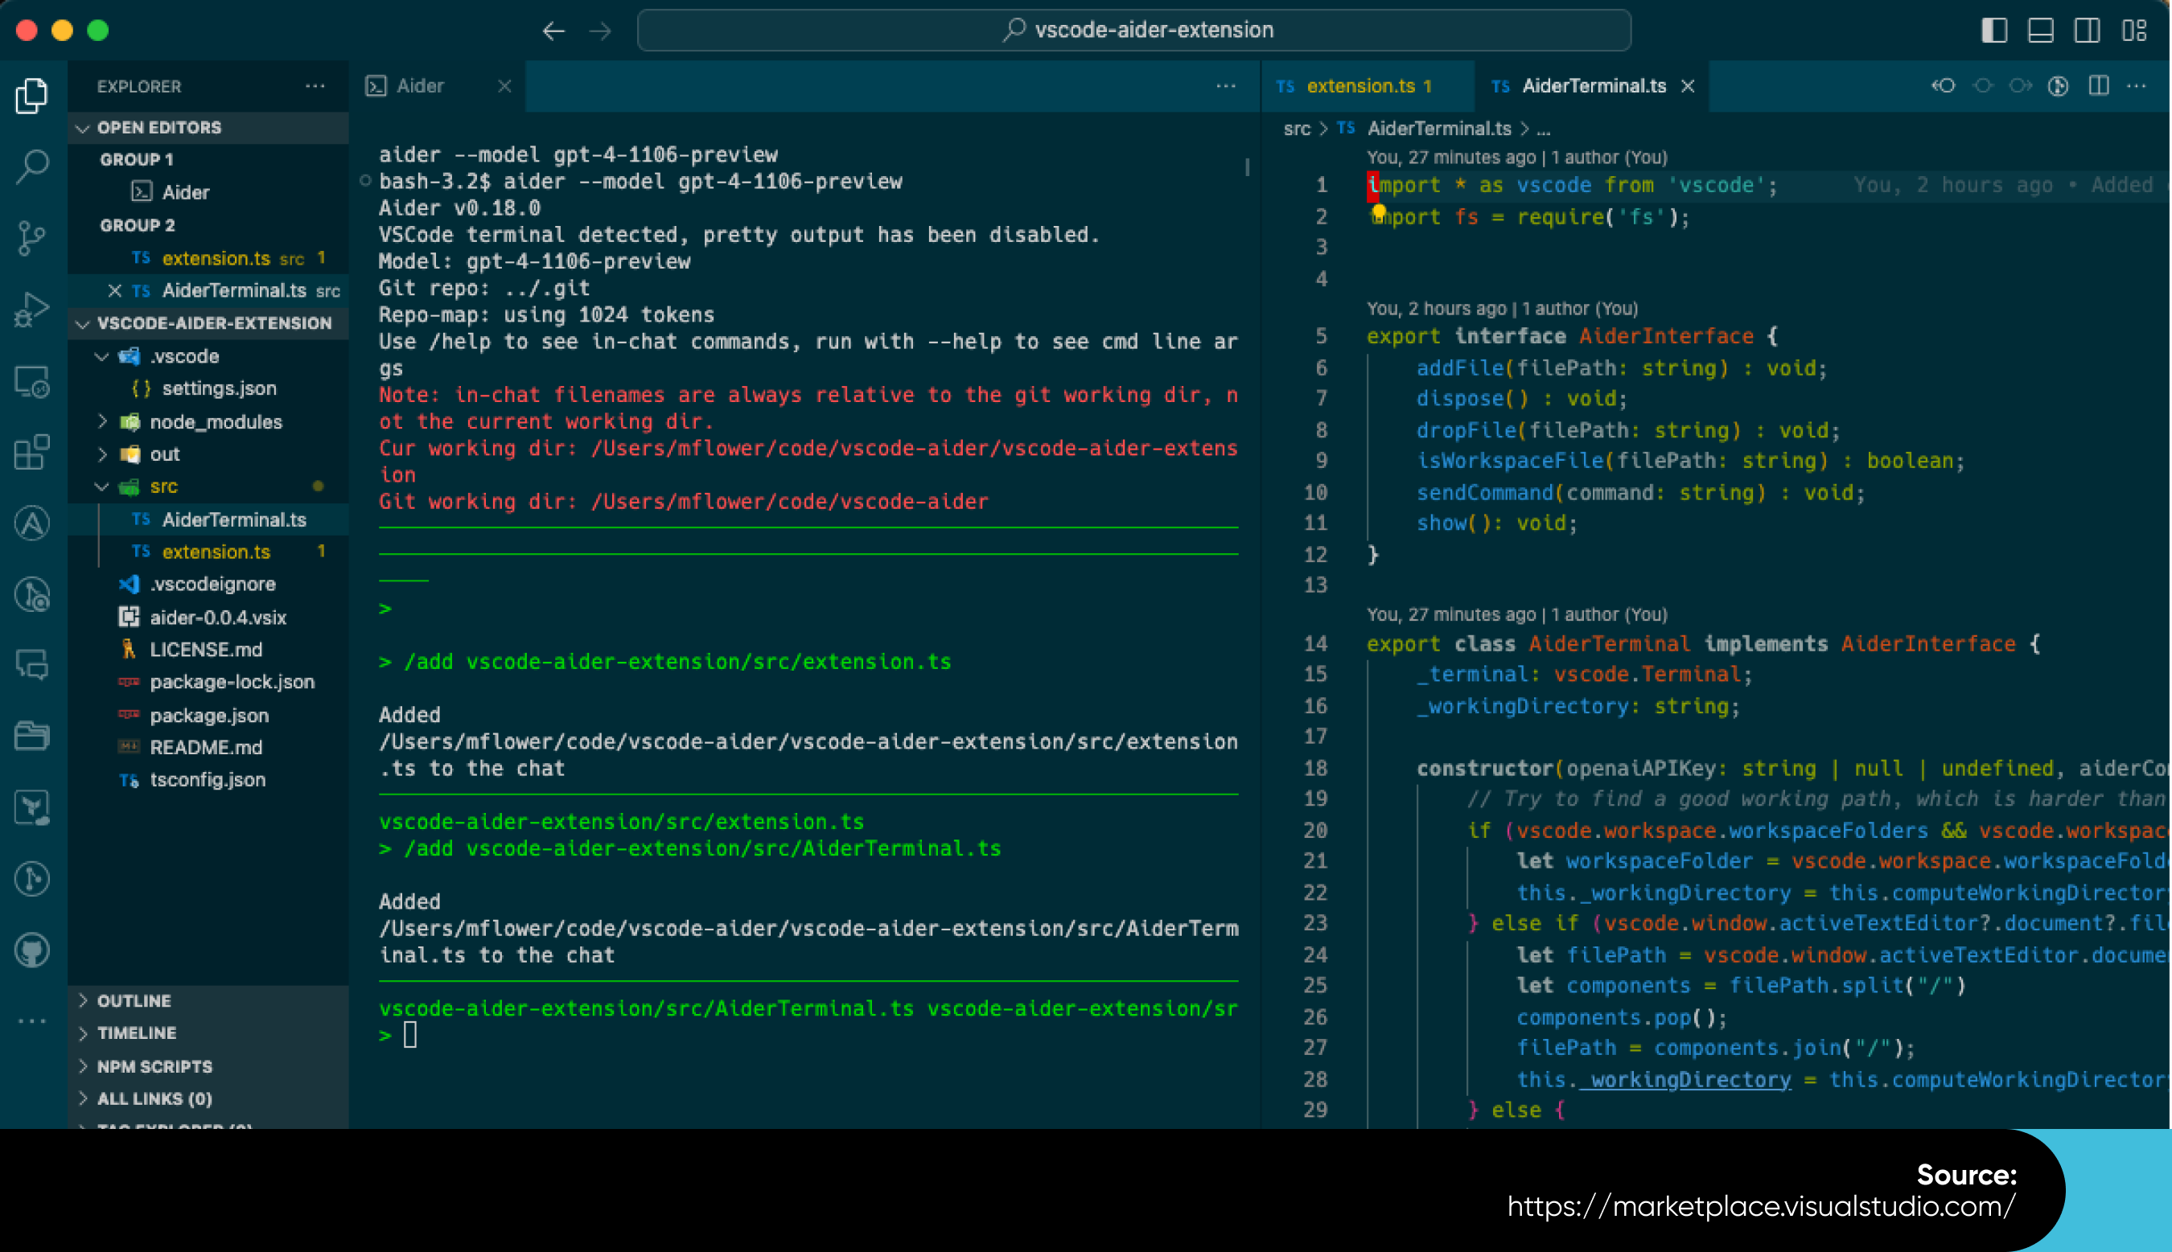Open the Aider activity bar icon
The width and height of the screenshot is (2172, 1252).
point(32,523)
